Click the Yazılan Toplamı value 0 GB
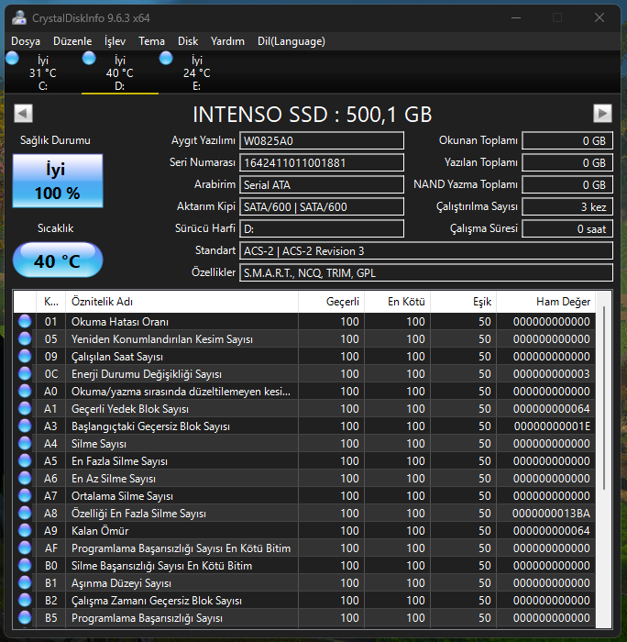Screen dimensions: 627x642 [567, 163]
